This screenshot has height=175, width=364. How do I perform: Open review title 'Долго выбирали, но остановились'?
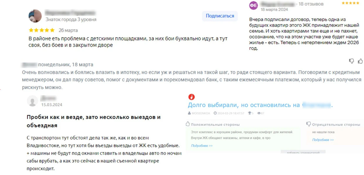(x=244, y=105)
